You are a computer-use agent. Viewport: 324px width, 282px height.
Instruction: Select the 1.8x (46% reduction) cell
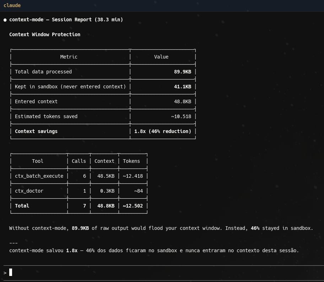coord(162,131)
